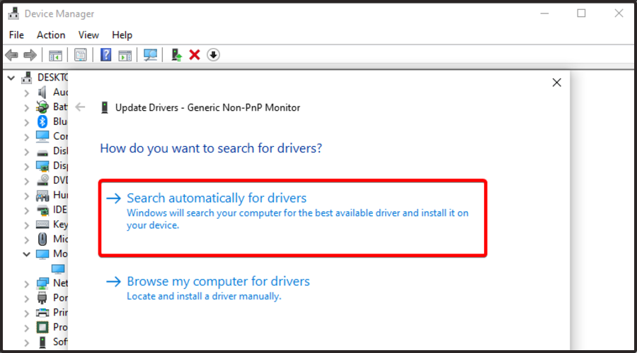Select the monitor child device icon
The image size is (637, 353).
(x=58, y=269)
